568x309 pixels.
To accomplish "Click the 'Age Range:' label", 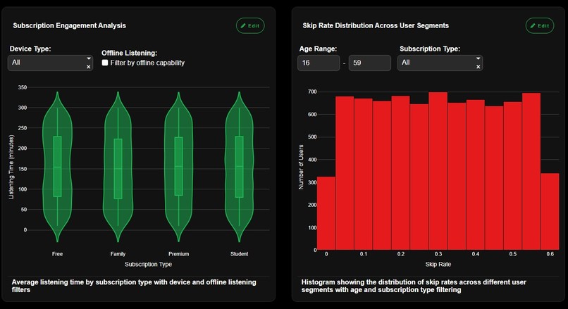I will pos(318,49).
